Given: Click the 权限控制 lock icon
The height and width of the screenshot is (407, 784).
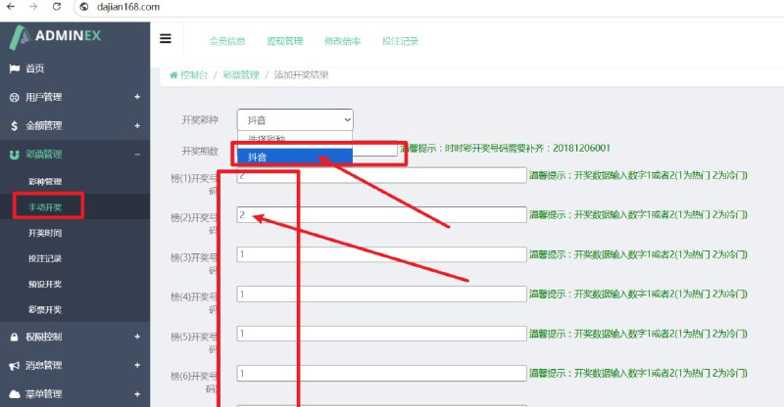Looking at the screenshot, I should [14, 337].
